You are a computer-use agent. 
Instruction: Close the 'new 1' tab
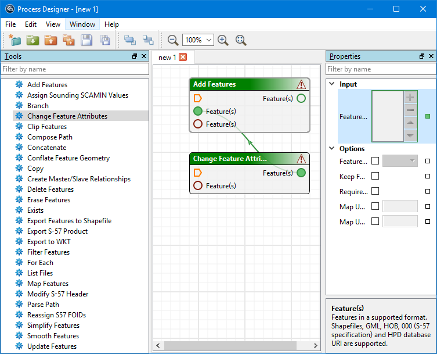(x=183, y=57)
